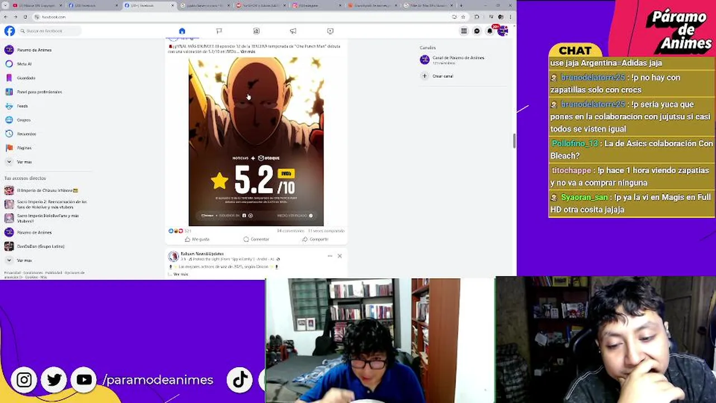Open El Imperio de Chizuru Ichinose shortcut
Image resolution: width=716 pixels, height=403 pixels.
click(x=42, y=190)
